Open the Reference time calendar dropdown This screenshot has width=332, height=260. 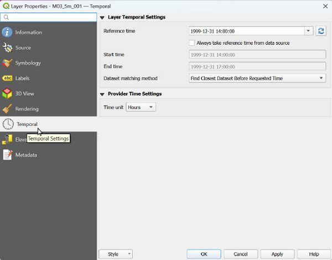tap(309, 31)
